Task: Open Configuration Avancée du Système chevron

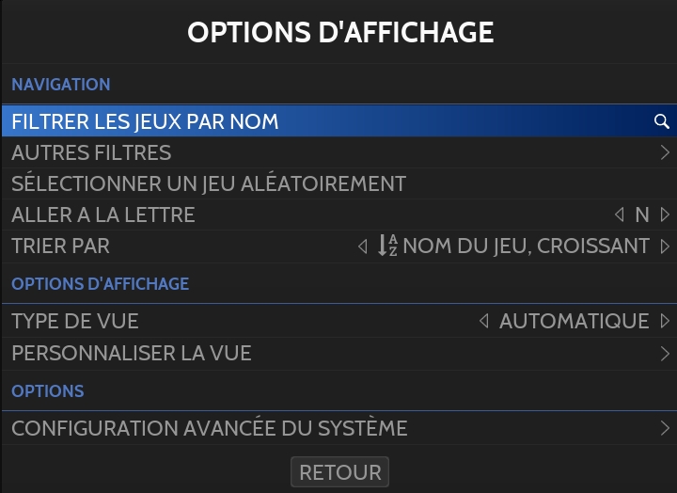Action: (x=665, y=429)
